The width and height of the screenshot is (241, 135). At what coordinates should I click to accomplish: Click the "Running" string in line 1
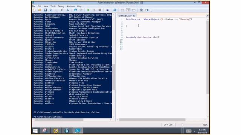point(185,19)
